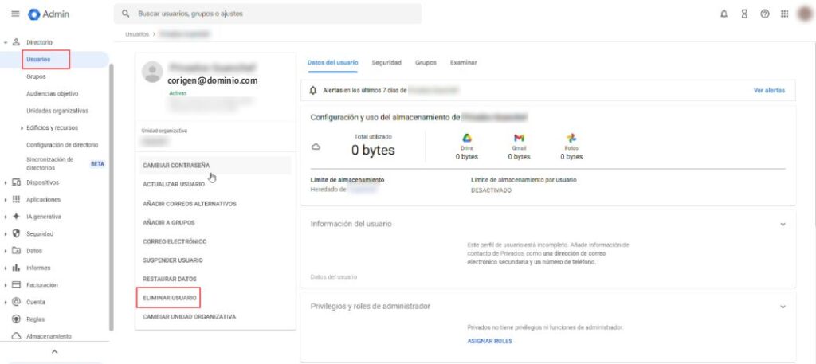Click the Seguridad shield icon
This screenshot has width=816, height=364.
16,234
